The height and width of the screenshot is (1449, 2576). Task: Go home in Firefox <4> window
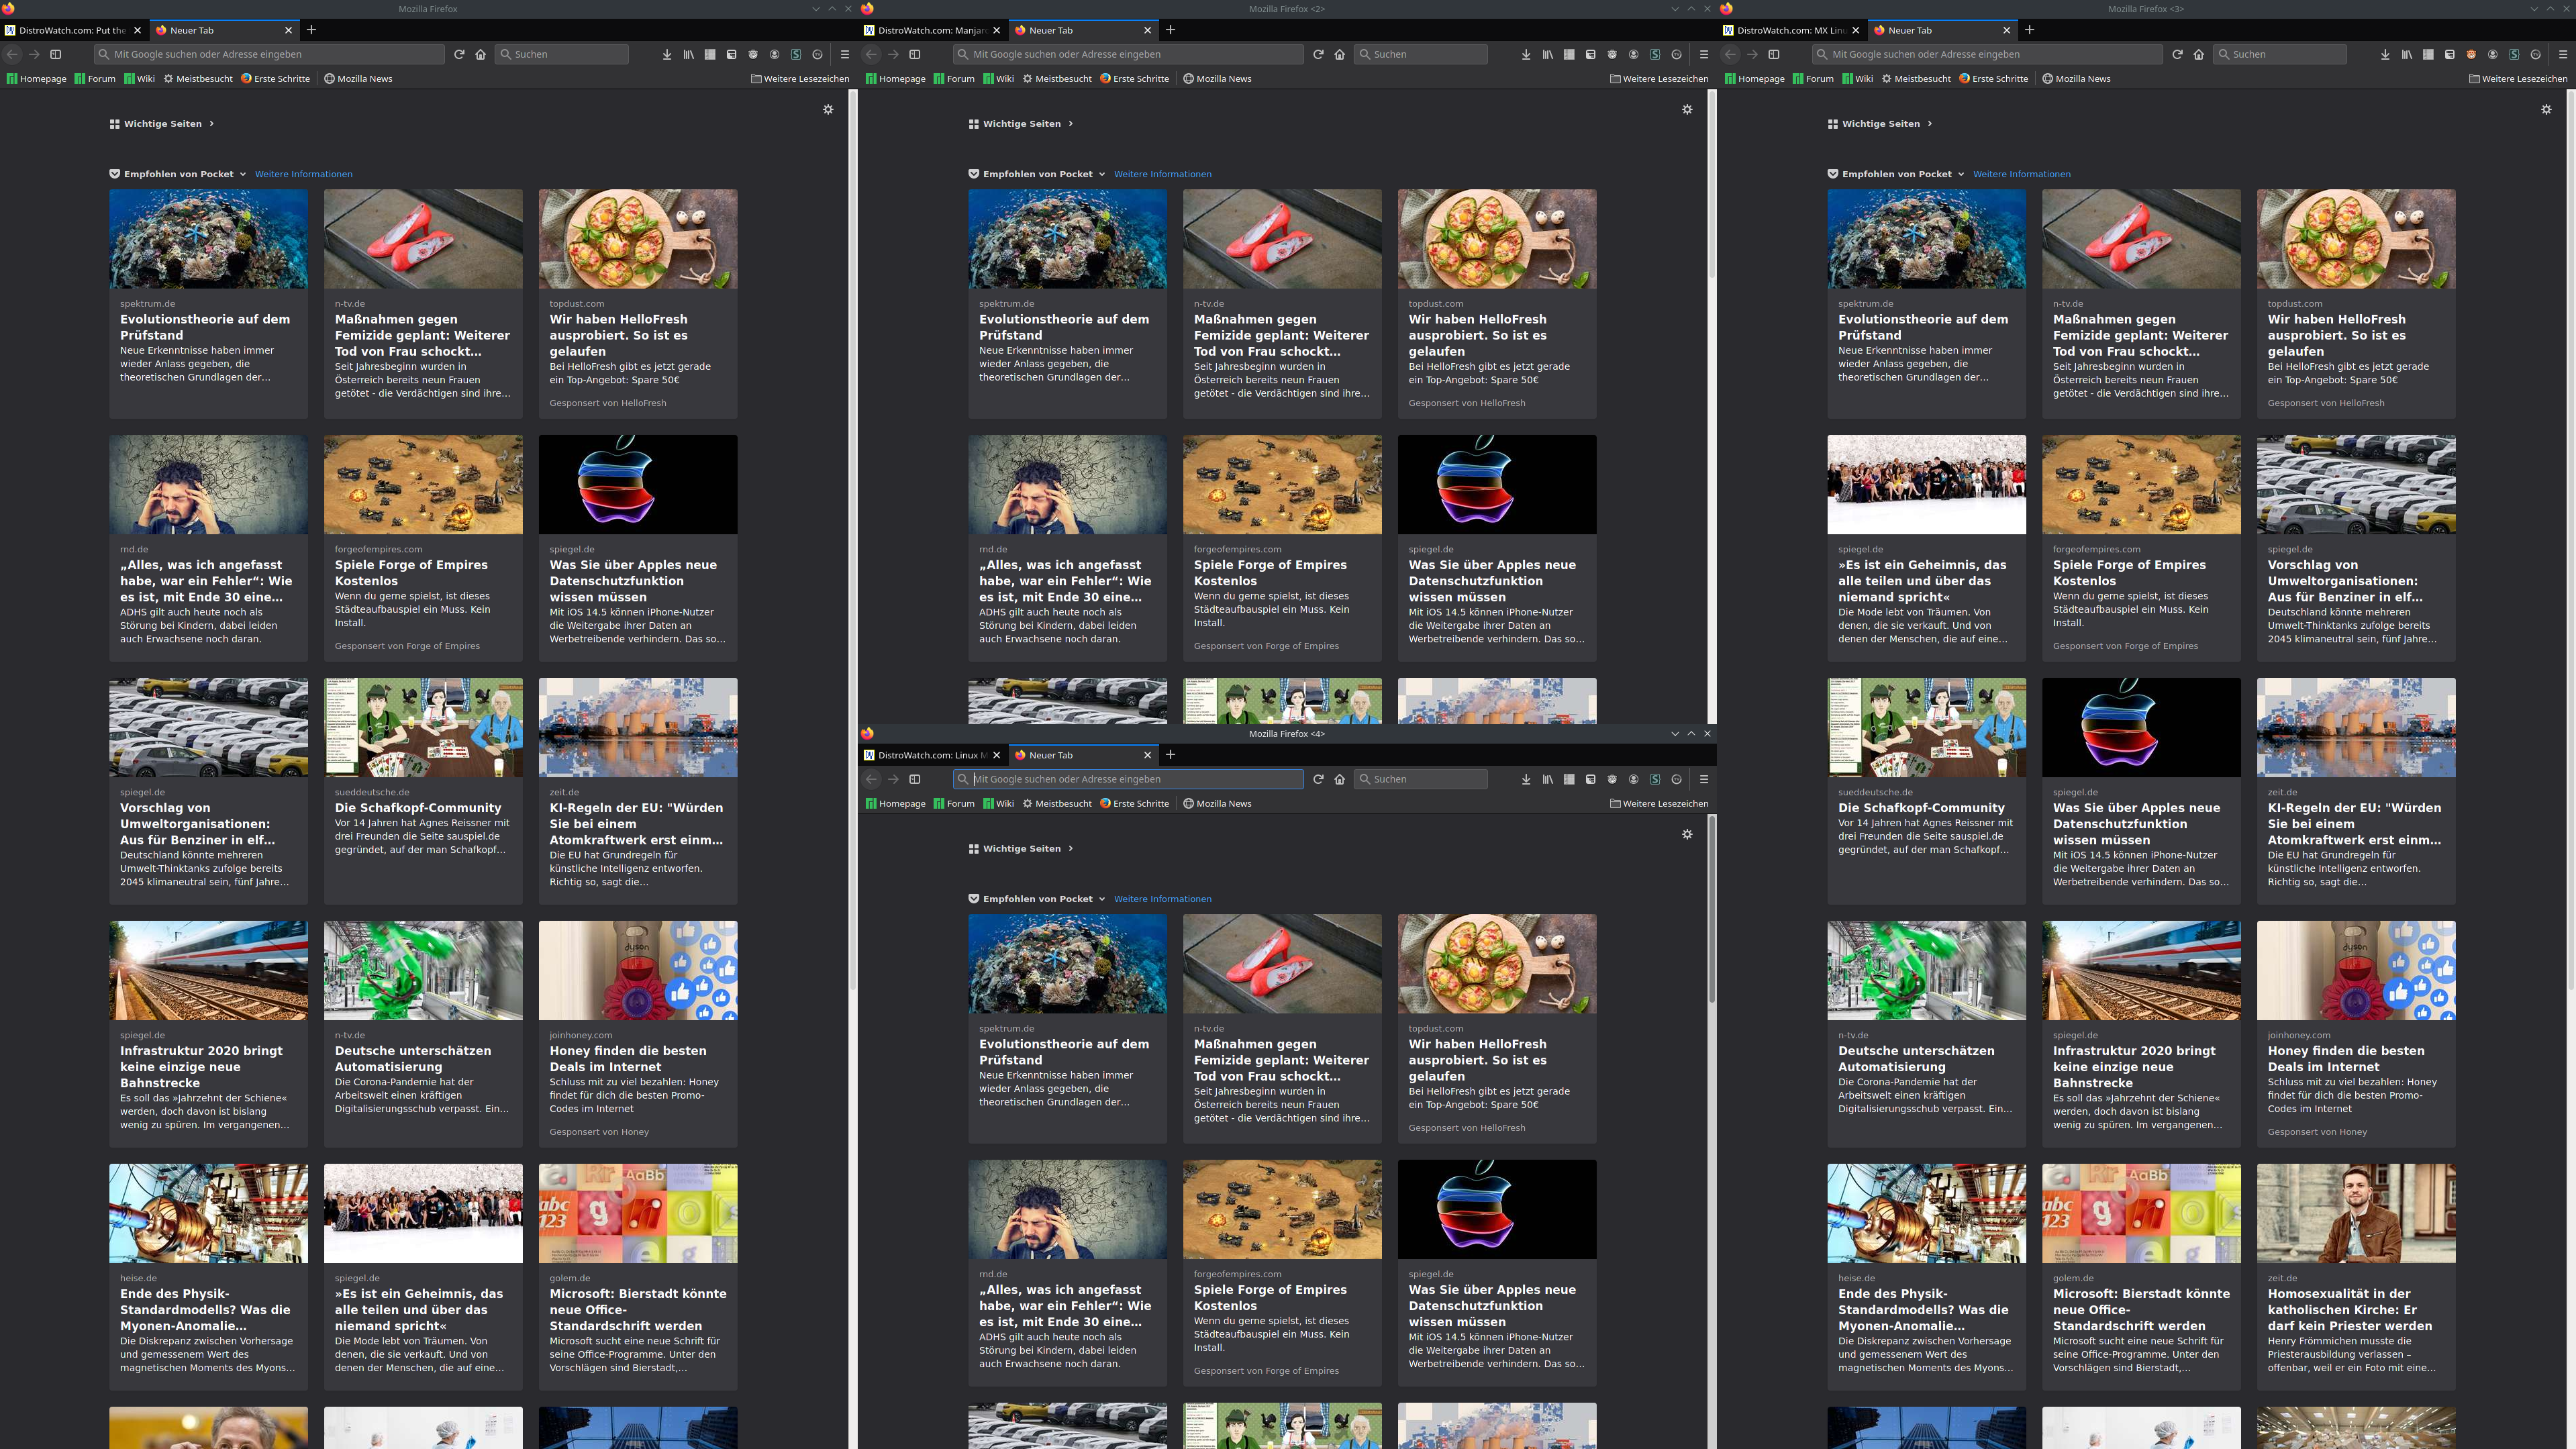click(x=1339, y=779)
